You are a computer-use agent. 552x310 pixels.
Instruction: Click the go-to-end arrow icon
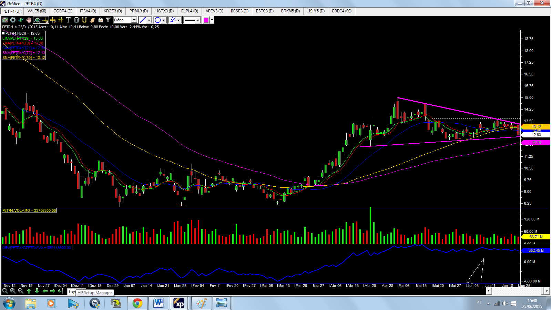[x=61, y=291]
